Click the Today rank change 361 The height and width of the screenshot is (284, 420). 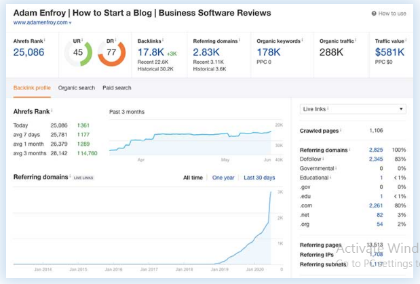coord(83,125)
